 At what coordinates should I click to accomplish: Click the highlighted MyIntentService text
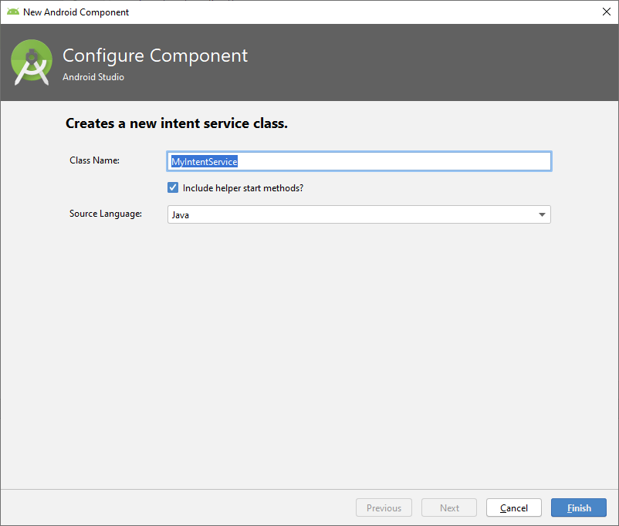(x=205, y=161)
